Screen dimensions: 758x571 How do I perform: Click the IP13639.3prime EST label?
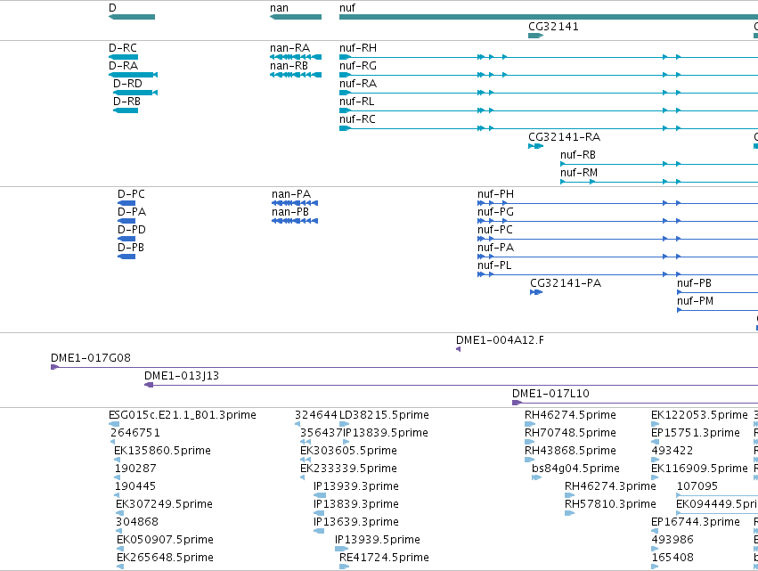point(355,522)
